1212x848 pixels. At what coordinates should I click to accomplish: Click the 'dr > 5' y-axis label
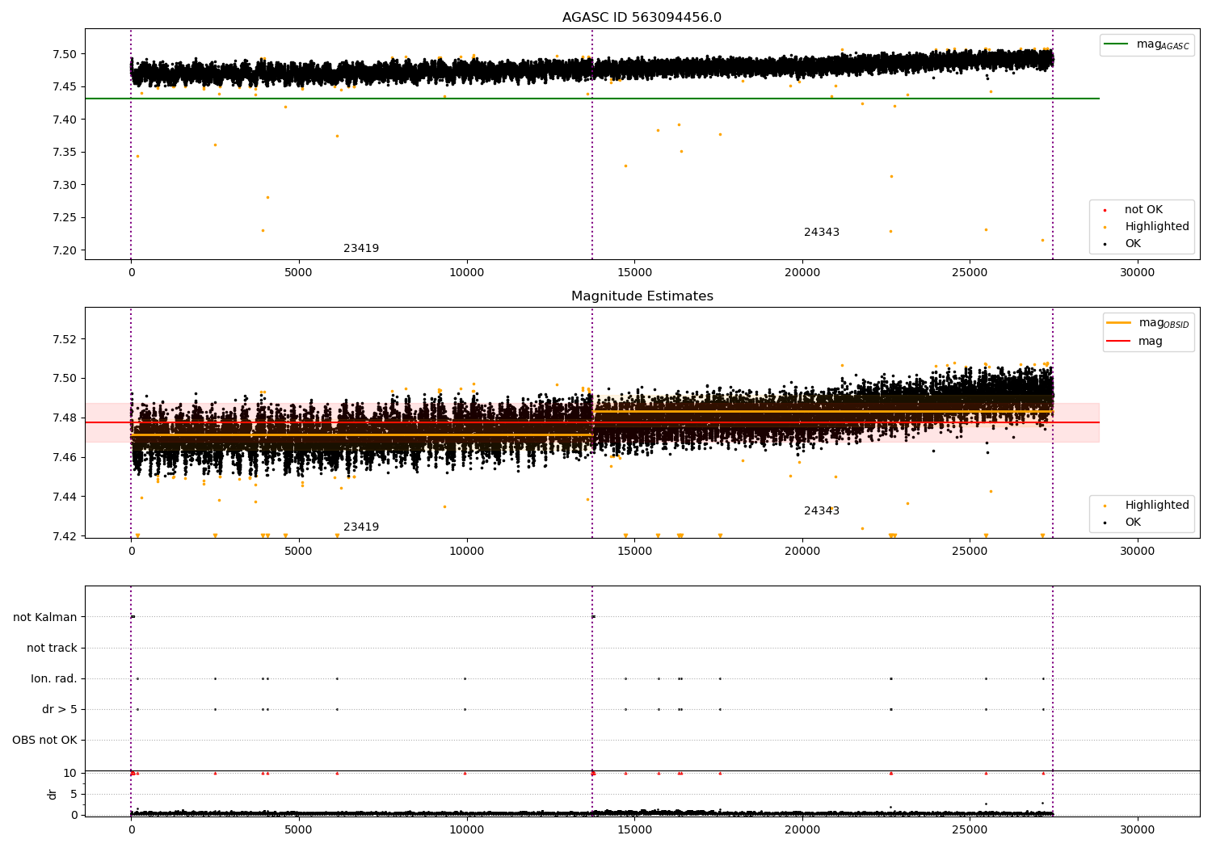tap(60, 710)
